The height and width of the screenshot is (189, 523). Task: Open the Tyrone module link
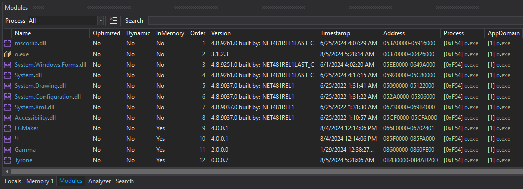(23, 160)
